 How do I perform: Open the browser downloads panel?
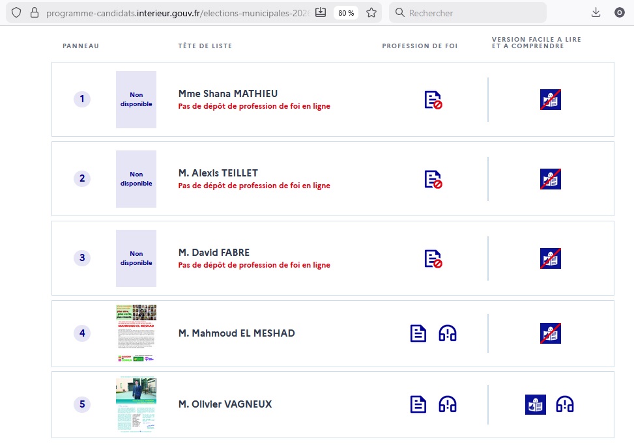click(596, 12)
